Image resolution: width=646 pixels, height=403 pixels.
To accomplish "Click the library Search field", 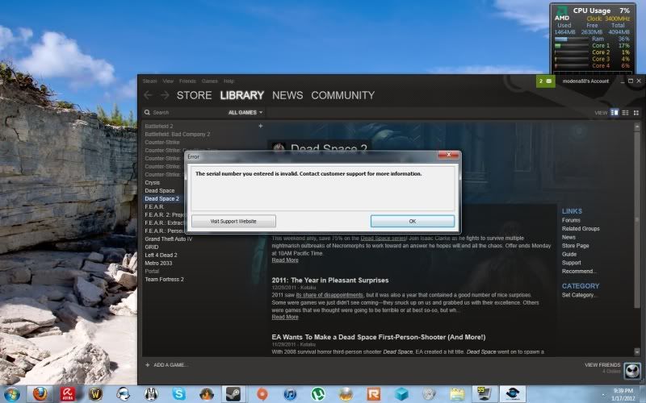I will (x=183, y=112).
